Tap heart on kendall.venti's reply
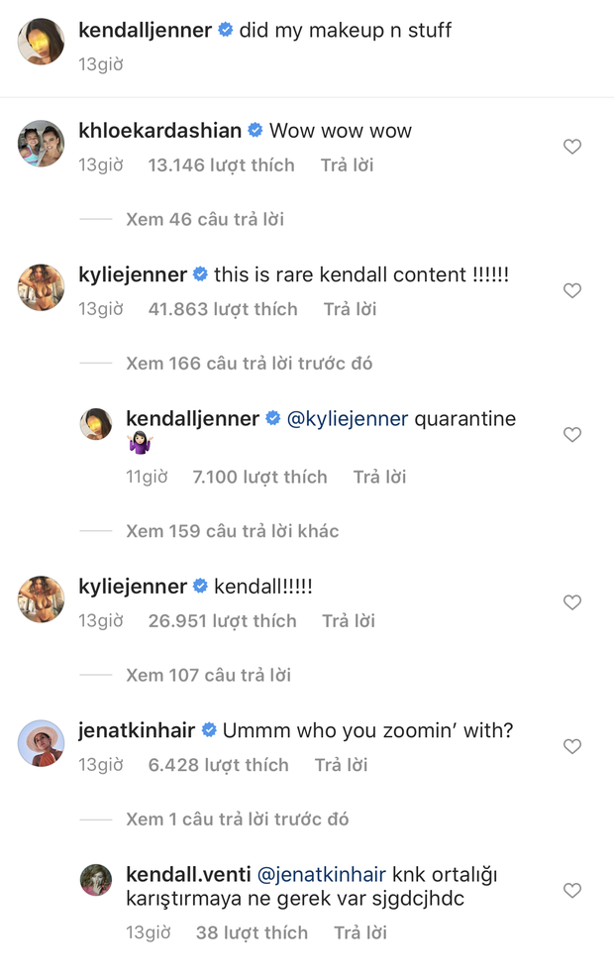The width and height of the screenshot is (614, 978). click(571, 891)
